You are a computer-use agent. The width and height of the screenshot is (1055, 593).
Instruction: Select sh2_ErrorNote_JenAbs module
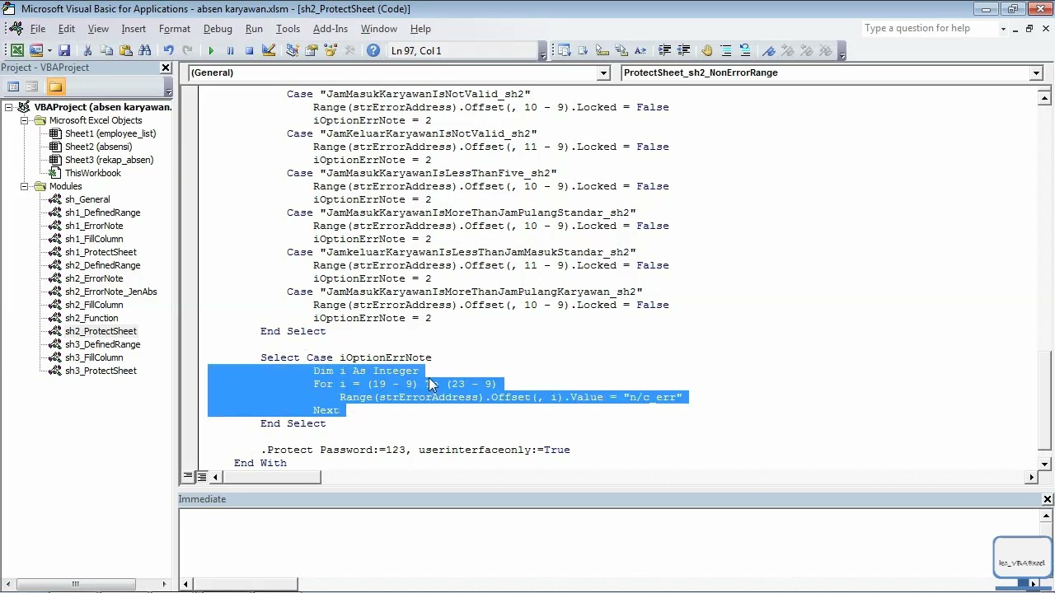[x=110, y=292]
